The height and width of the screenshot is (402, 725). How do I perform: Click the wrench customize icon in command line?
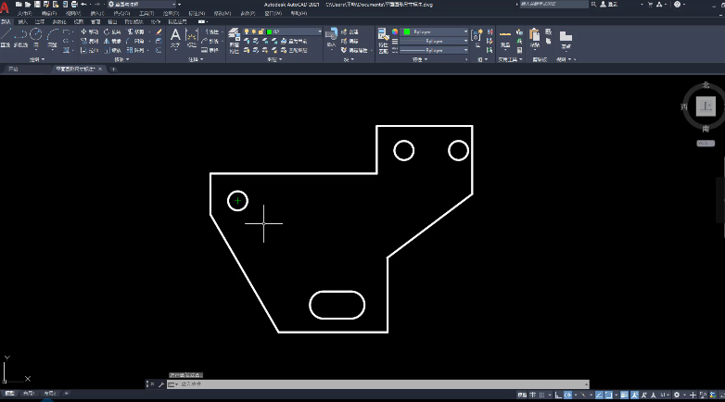pos(161,384)
